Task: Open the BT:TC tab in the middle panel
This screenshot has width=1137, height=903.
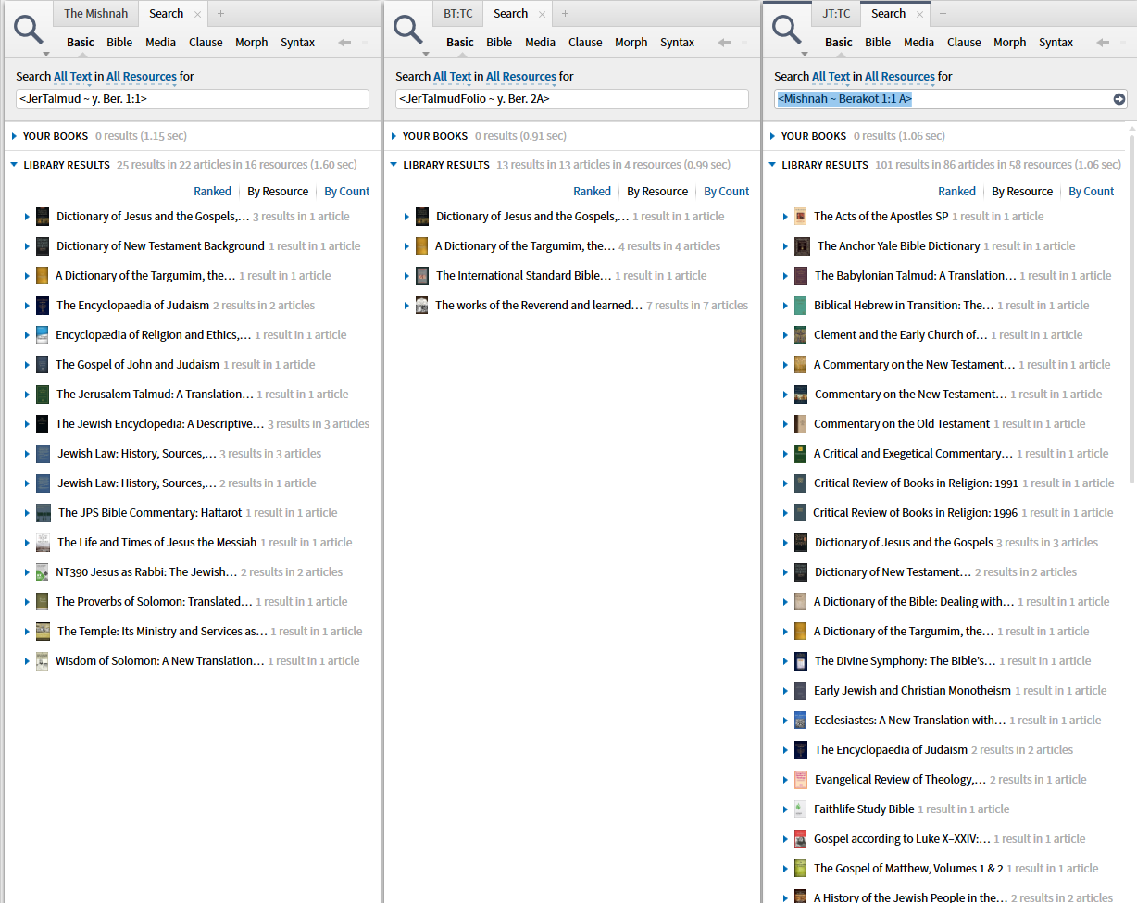Action: coord(459,14)
